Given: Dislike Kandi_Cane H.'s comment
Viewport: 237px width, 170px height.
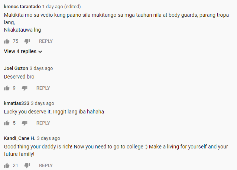Looking at the screenshot, I should (x=27, y=166).
